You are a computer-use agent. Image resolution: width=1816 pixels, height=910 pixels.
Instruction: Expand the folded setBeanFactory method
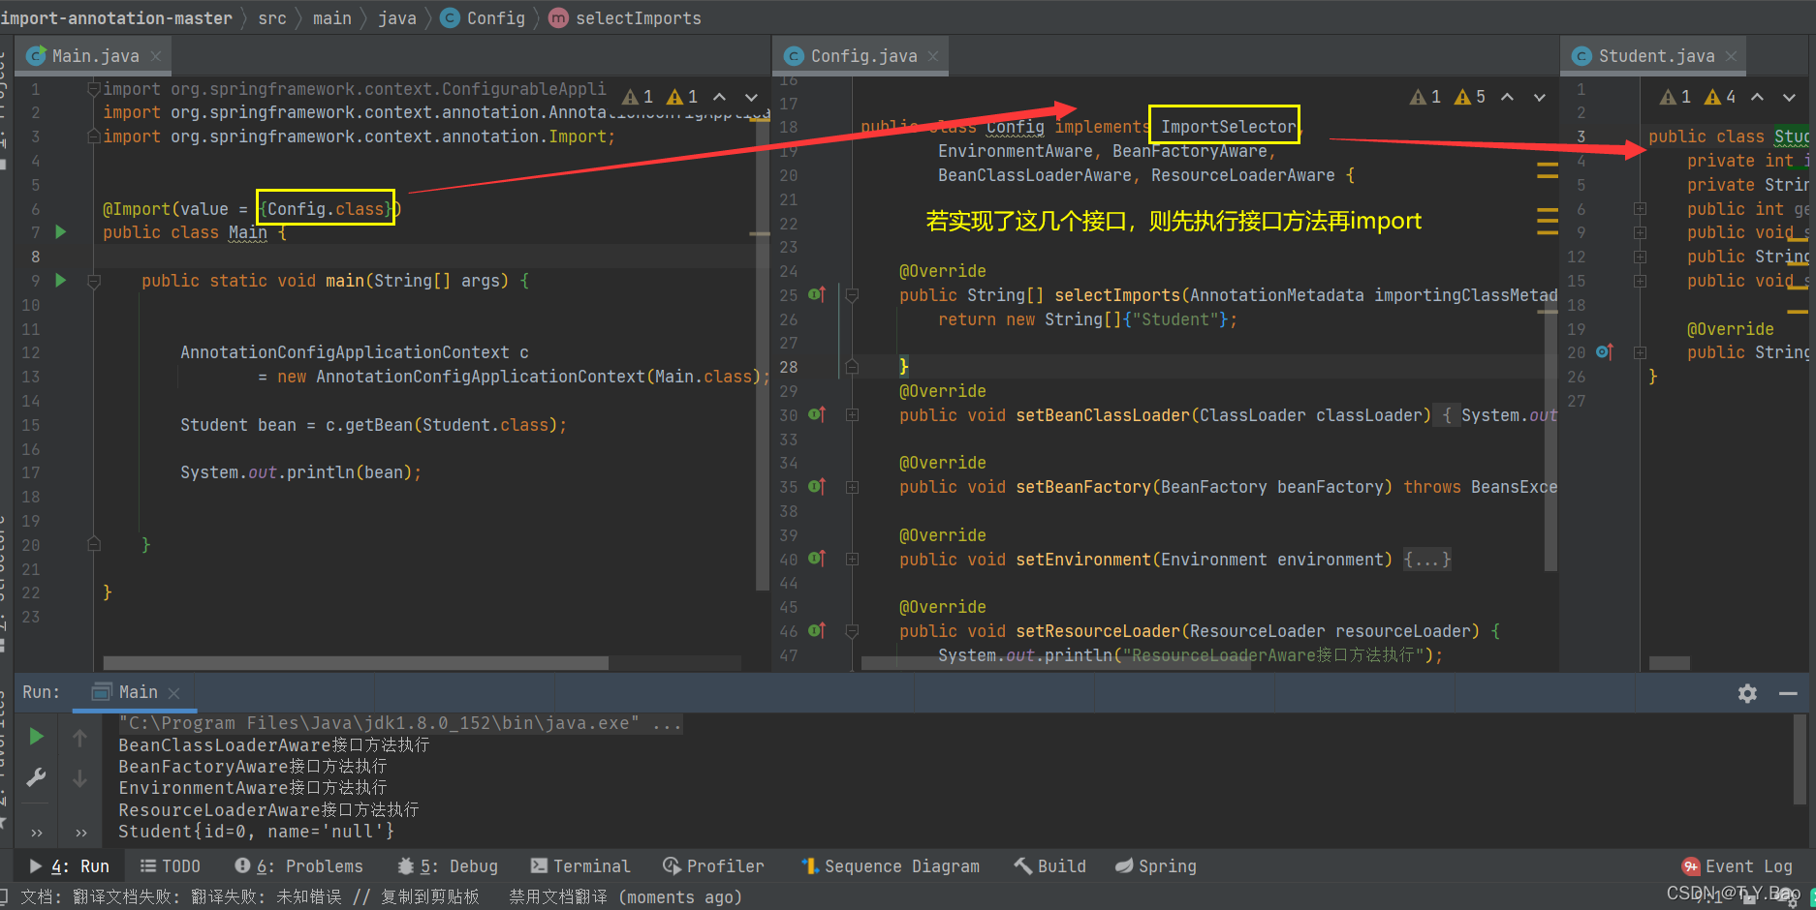click(852, 487)
